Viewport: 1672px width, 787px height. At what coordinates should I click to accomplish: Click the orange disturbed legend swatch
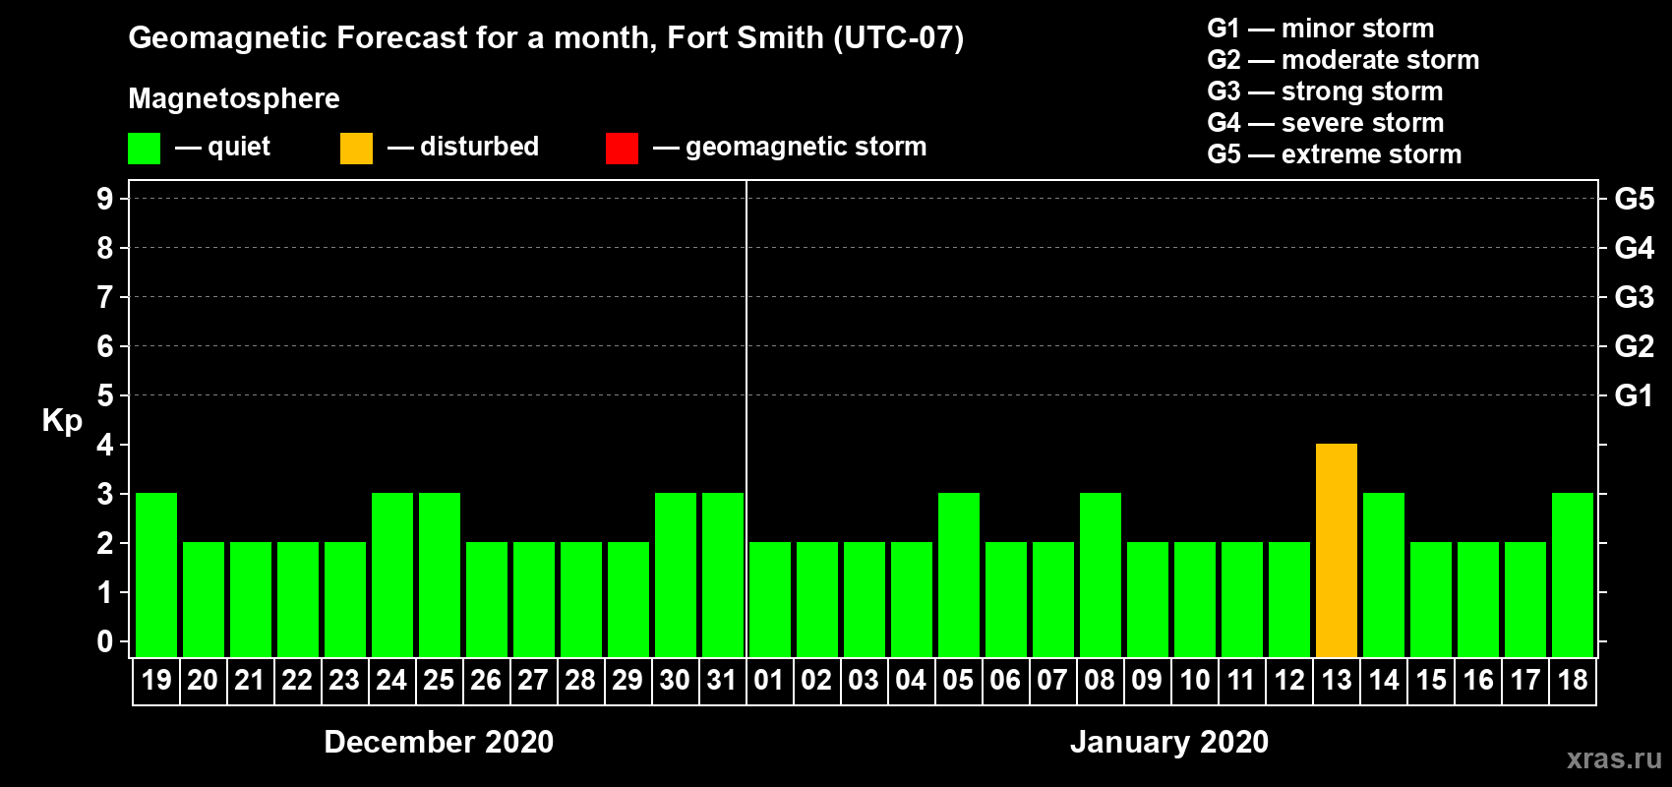pyautogui.click(x=356, y=149)
